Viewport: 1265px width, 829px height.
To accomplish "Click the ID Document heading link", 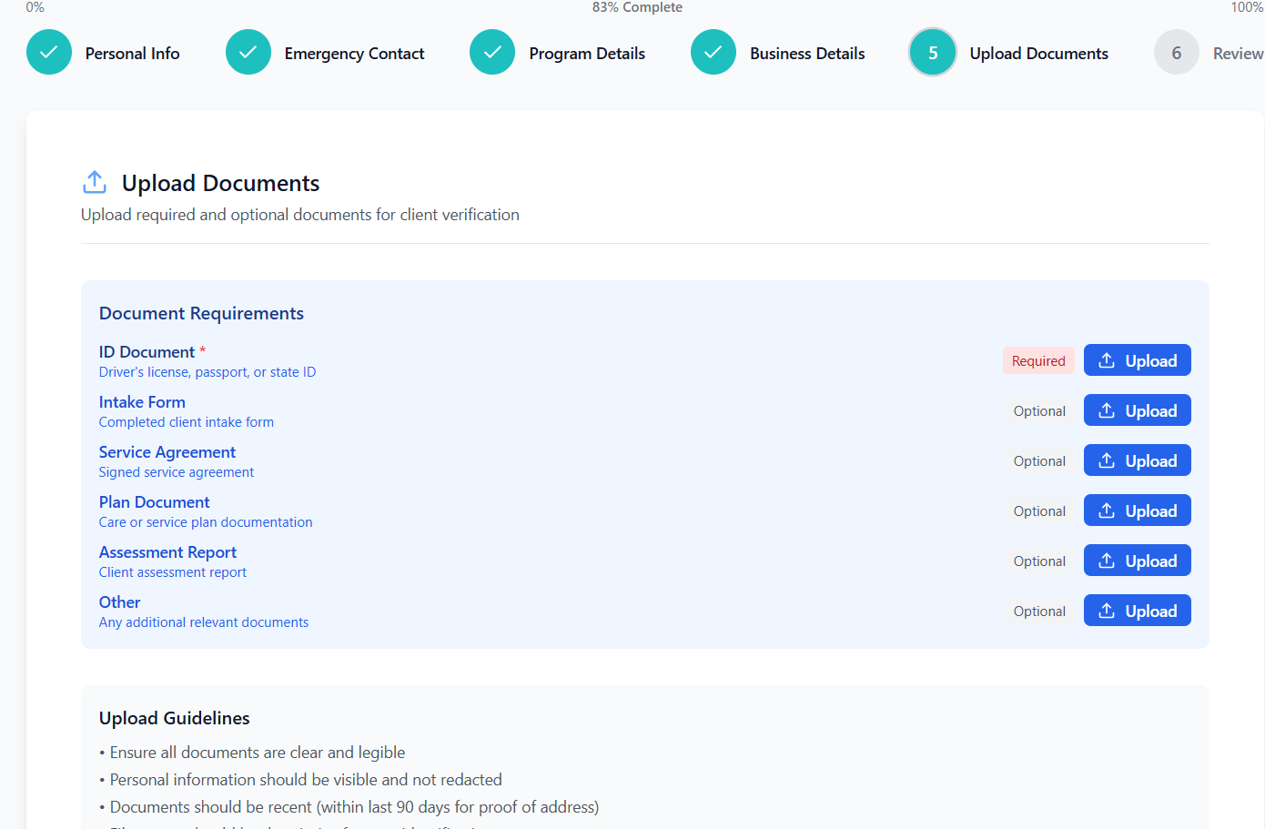I will (x=147, y=352).
